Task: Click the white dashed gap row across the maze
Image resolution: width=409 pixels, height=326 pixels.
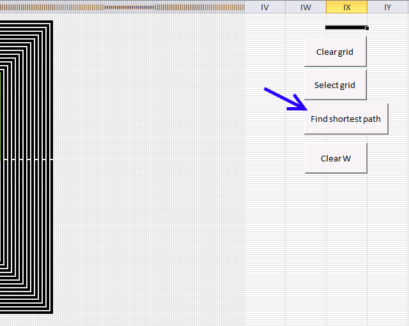Action: tap(26, 159)
